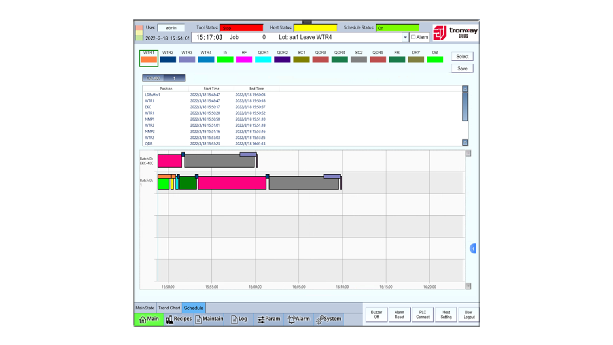613x345 pixels.
Task: Click the Tronway logo
Action: (455, 32)
